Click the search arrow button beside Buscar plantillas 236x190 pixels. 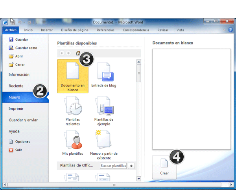coord(131,166)
